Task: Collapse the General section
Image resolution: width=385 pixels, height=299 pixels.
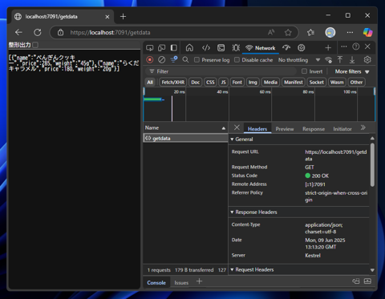Action: [x=232, y=139]
